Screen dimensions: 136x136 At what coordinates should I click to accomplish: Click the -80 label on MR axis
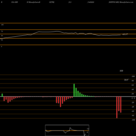133,116
